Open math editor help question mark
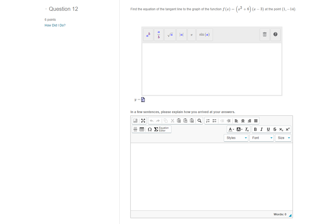Screen dimensions: 320x224 click(x=275, y=35)
